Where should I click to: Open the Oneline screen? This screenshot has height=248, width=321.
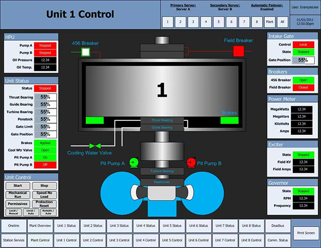[x=14, y=226]
